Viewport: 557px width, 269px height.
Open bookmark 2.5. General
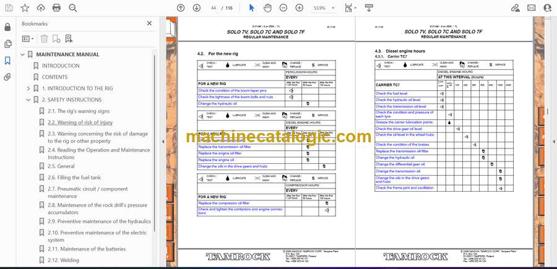tap(61, 166)
